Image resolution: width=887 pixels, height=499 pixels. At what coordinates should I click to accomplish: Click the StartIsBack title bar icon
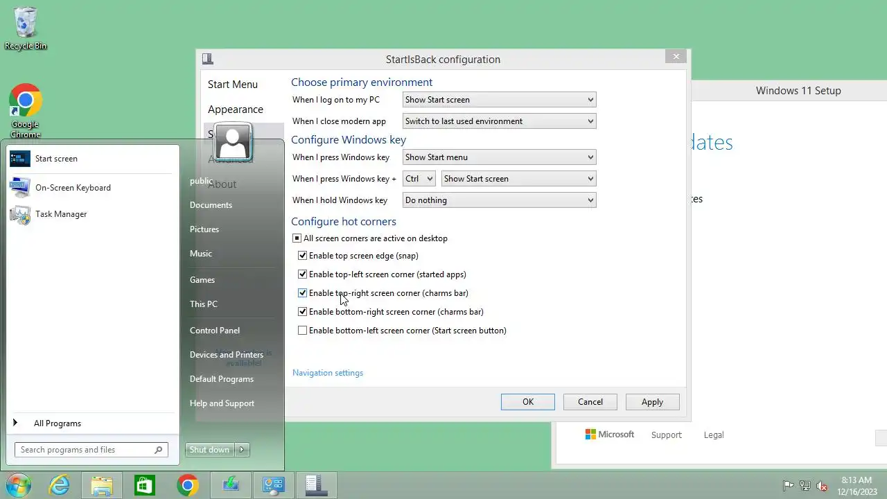click(x=207, y=59)
